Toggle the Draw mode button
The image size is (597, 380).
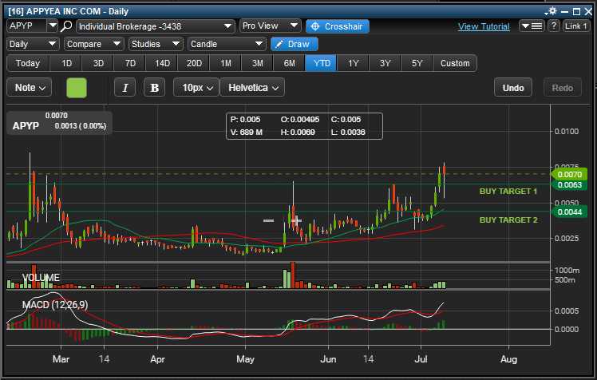(294, 44)
